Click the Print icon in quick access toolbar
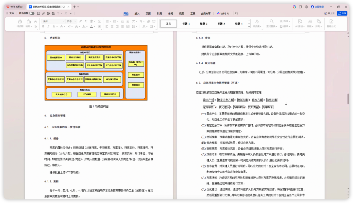Screen dimensions: 353x203 pyautogui.click(x=48, y=13)
